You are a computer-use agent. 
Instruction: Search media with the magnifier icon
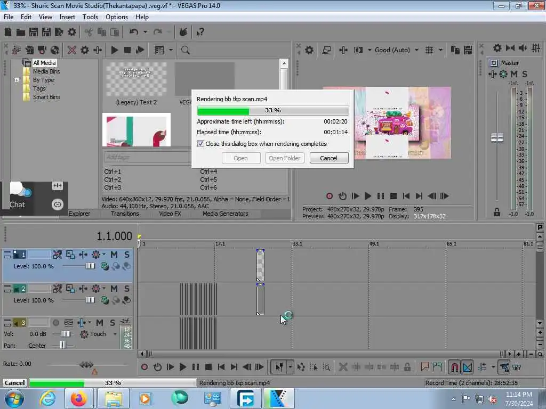(x=185, y=50)
